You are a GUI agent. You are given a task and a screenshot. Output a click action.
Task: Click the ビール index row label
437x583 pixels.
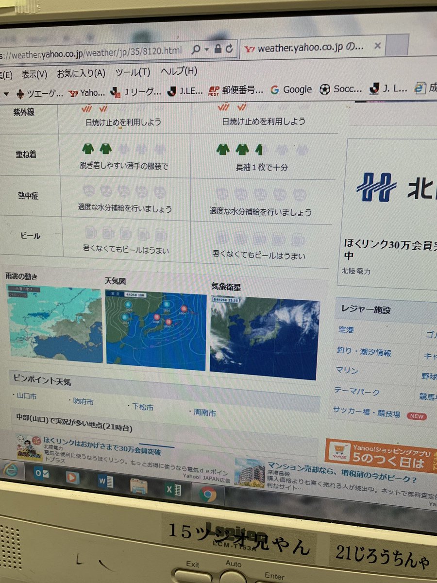(30, 236)
